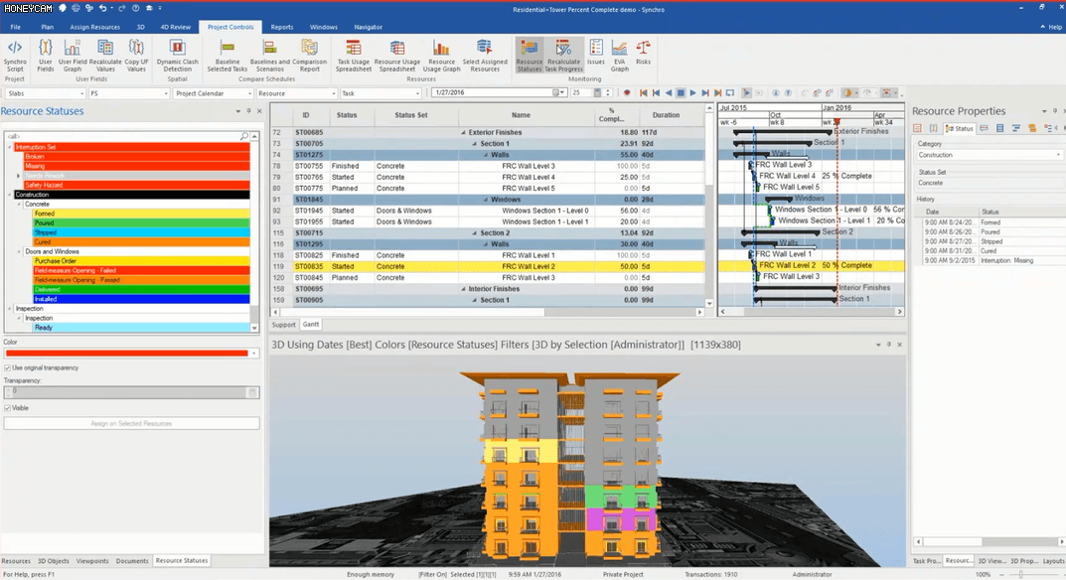Image resolution: width=1066 pixels, height=580 pixels.
Task: Switch to Assign Resources ribbon tab
Action: coord(94,27)
